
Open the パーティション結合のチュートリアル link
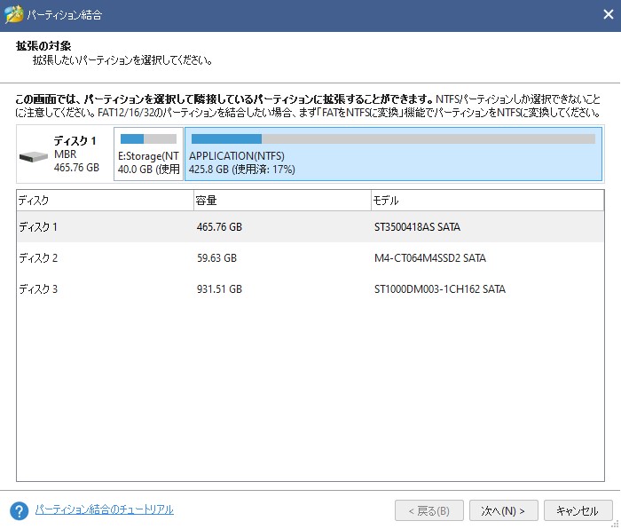(x=104, y=509)
